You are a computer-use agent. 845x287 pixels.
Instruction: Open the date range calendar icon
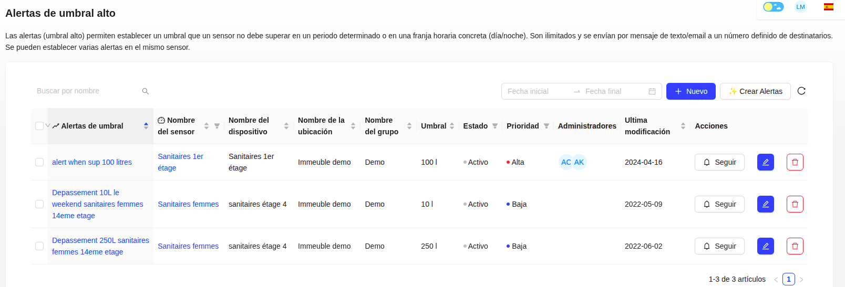[x=652, y=91]
